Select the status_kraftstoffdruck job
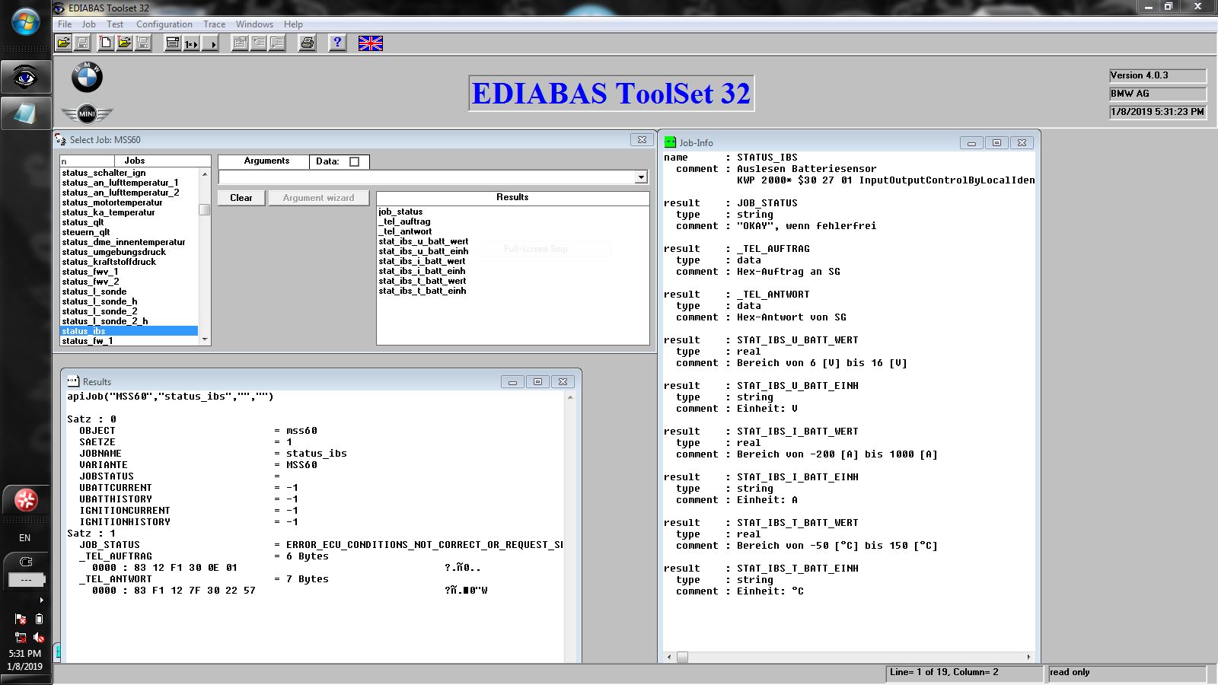The width and height of the screenshot is (1218, 685). pyautogui.click(x=129, y=262)
